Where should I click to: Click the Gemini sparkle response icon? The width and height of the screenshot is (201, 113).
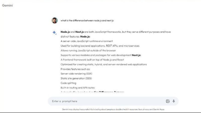(x=54, y=33)
